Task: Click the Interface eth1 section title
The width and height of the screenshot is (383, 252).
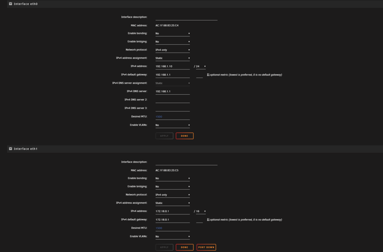Action: pos(26,149)
